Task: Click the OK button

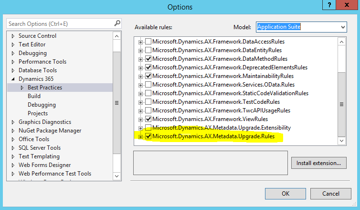Action: (x=286, y=194)
